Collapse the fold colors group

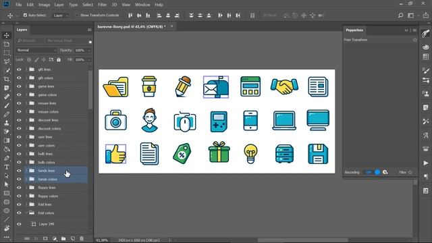click(26, 213)
